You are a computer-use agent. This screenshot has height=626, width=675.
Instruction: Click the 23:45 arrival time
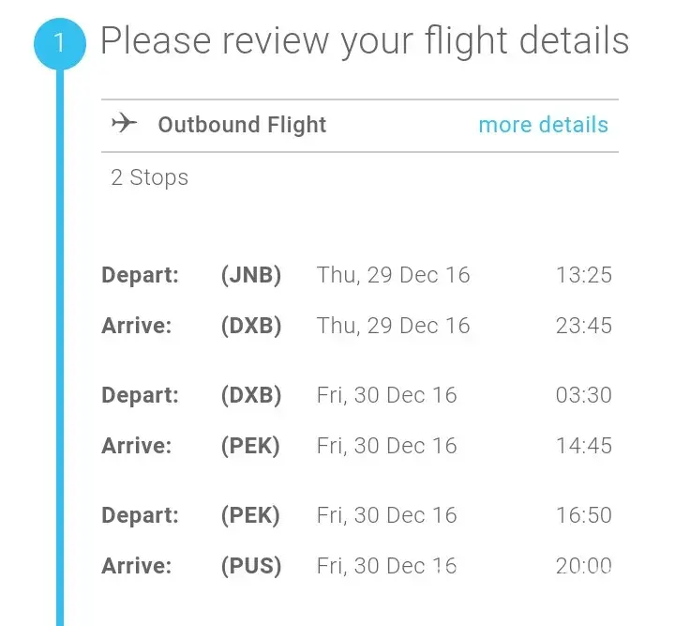click(x=583, y=326)
